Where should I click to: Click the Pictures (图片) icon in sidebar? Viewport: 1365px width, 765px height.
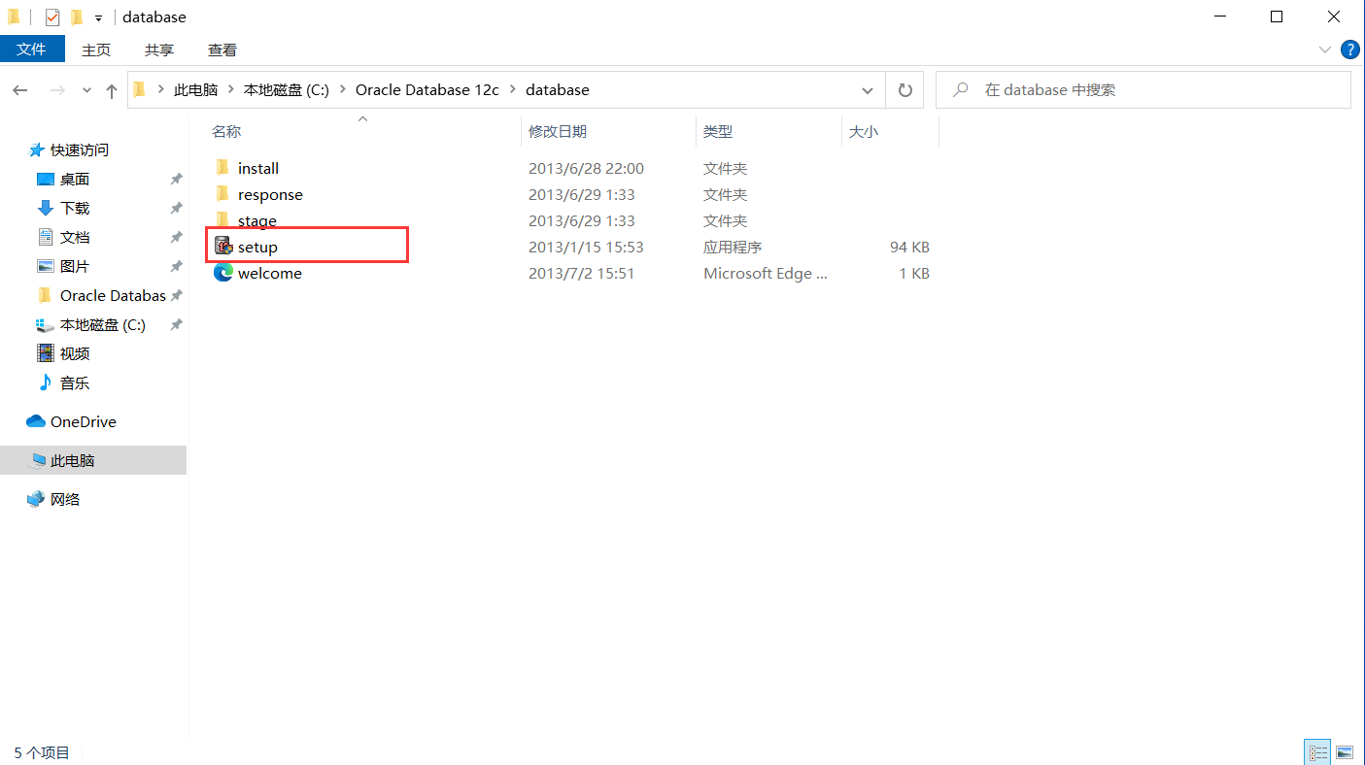(45, 266)
